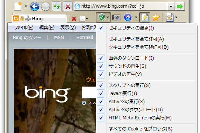Image resolution: width=200 pixels, height=133 pixels.
Task: Click the yellow star favorites icon
Action: tap(156, 17)
